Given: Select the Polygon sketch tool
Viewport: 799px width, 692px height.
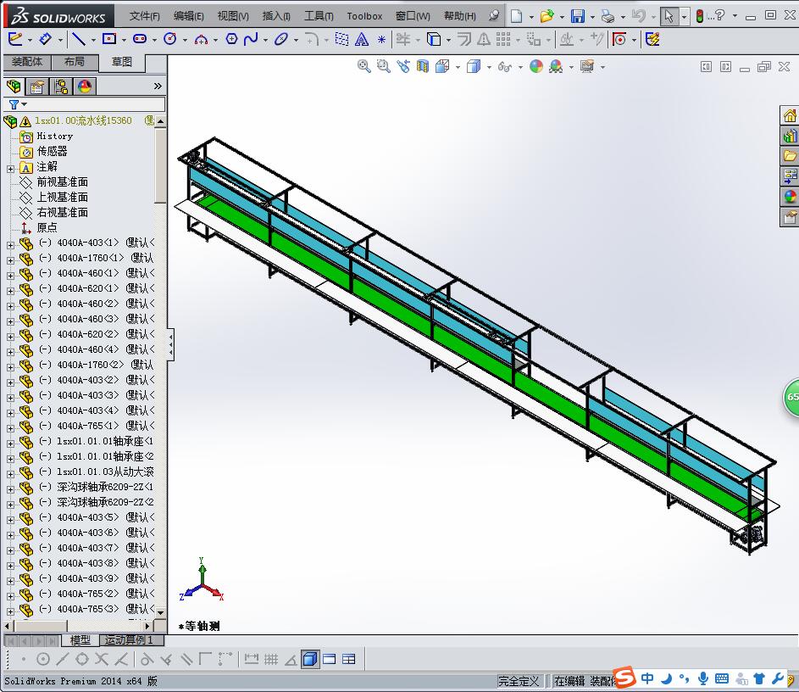Looking at the screenshot, I should point(231,39).
